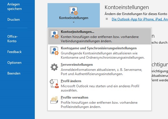Select Kontoeinstellungen... menu entry title
The image size is (168, 119).
tap(77, 32)
